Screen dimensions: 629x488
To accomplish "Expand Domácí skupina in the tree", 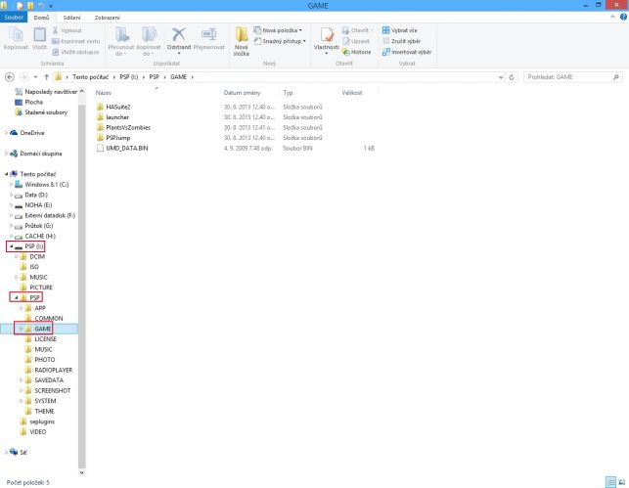I will pos(6,154).
